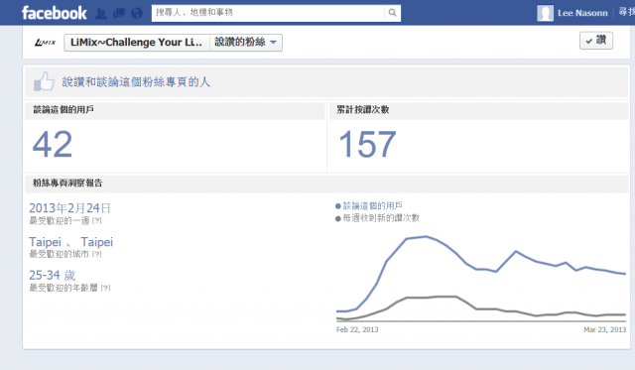Open Lee Nasonn profile link
This screenshot has height=370, width=635.
pyautogui.click(x=582, y=13)
